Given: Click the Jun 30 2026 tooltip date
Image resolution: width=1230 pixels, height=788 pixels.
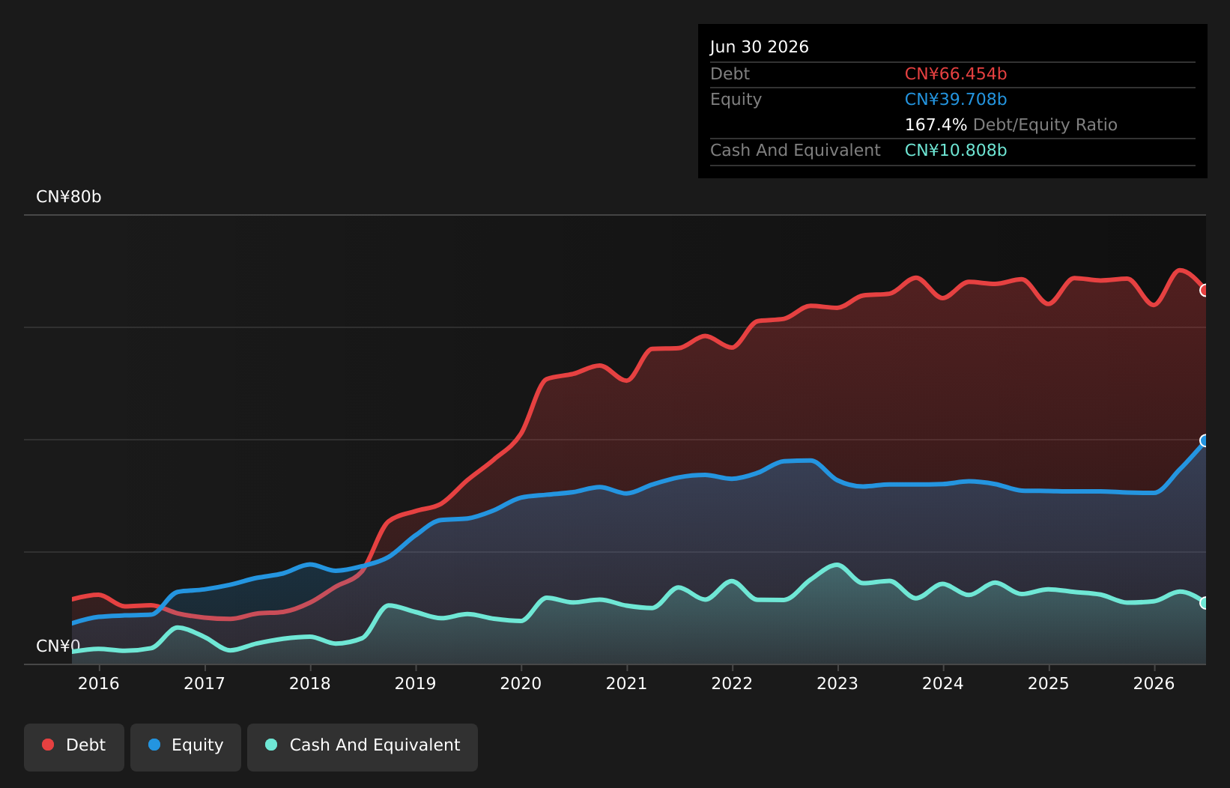Looking at the screenshot, I should point(760,47).
